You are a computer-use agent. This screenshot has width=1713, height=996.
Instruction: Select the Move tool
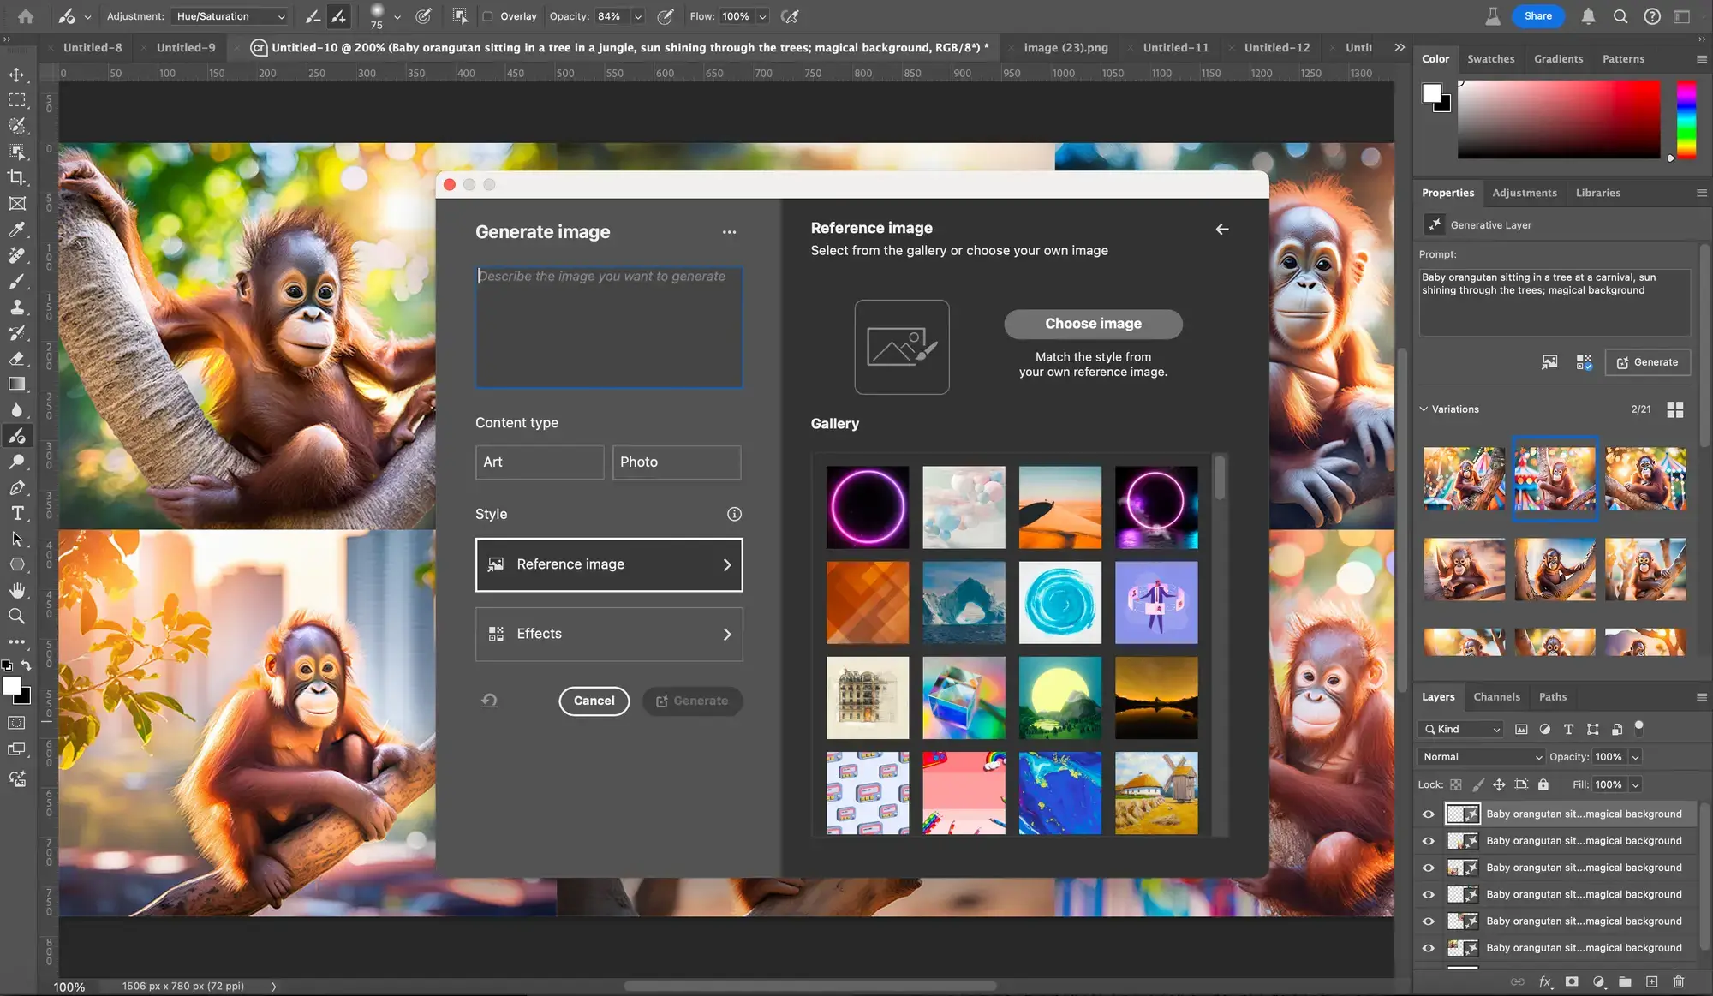click(x=17, y=75)
